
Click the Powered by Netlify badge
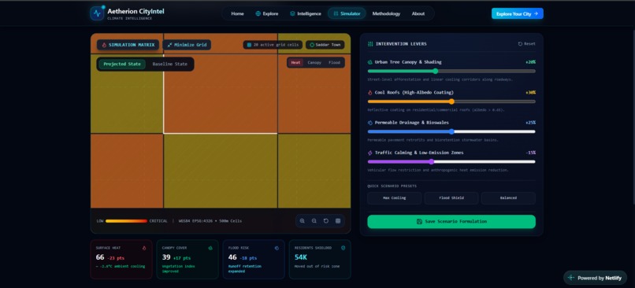[x=596, y=278]
